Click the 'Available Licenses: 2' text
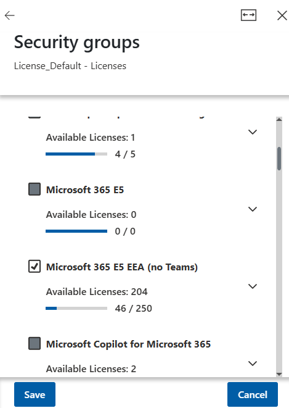Image resolution: width=289 pixels, height=408 pixels. 91,369
